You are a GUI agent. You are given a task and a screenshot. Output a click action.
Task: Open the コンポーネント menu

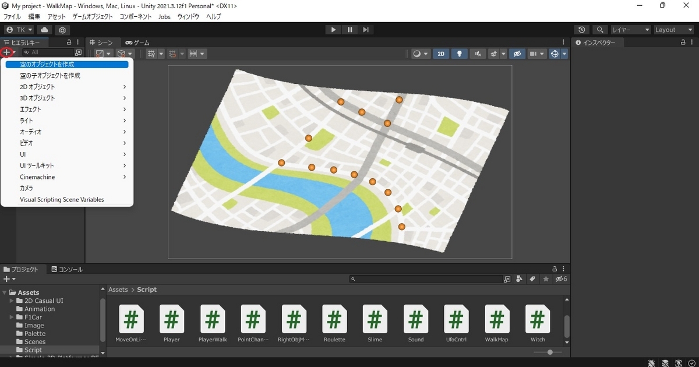click(x=136, y=17)
